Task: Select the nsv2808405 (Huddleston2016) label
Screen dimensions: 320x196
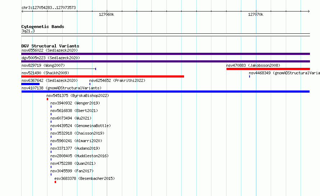Action: (79, 156)
